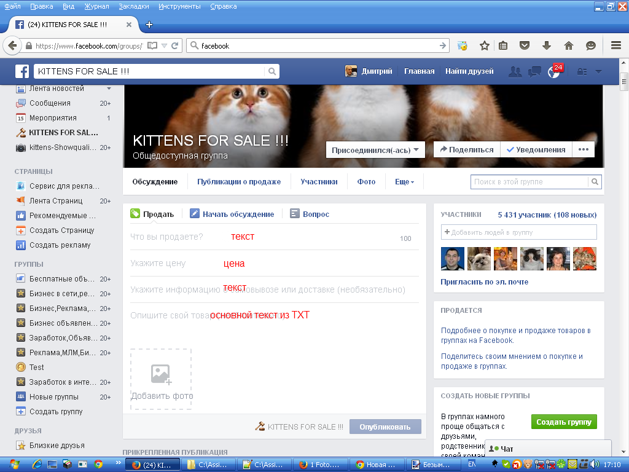629x472 pixels.
Task: Click 'What are you selling' field
Action: (275, 237)
